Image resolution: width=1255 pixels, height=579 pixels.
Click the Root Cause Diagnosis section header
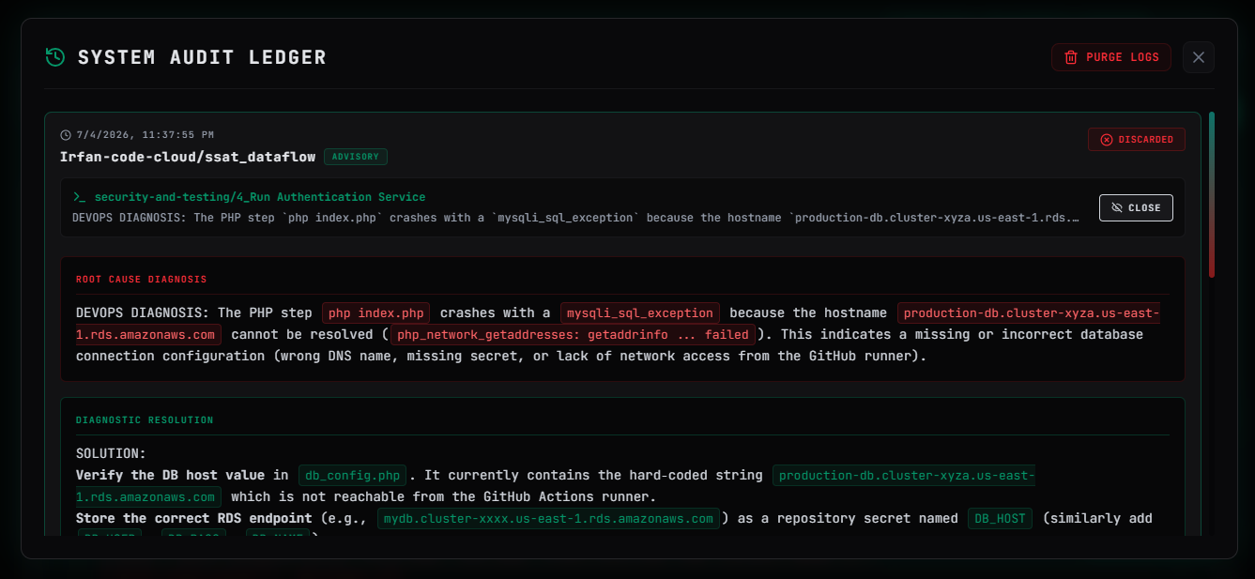142,280
